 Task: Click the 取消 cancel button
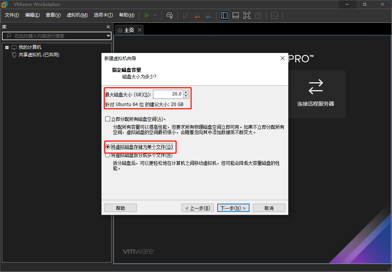[x=269, y=208]
